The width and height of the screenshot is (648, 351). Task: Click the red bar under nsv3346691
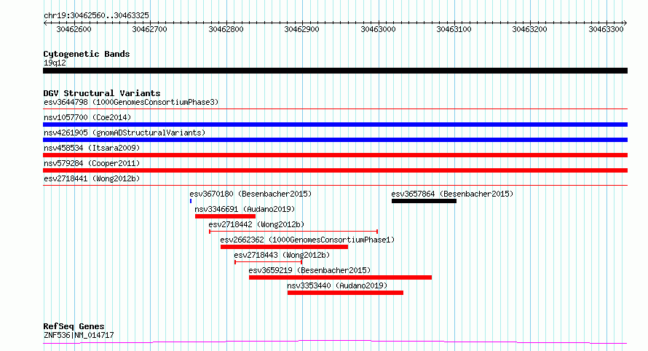tap(225, 216)
